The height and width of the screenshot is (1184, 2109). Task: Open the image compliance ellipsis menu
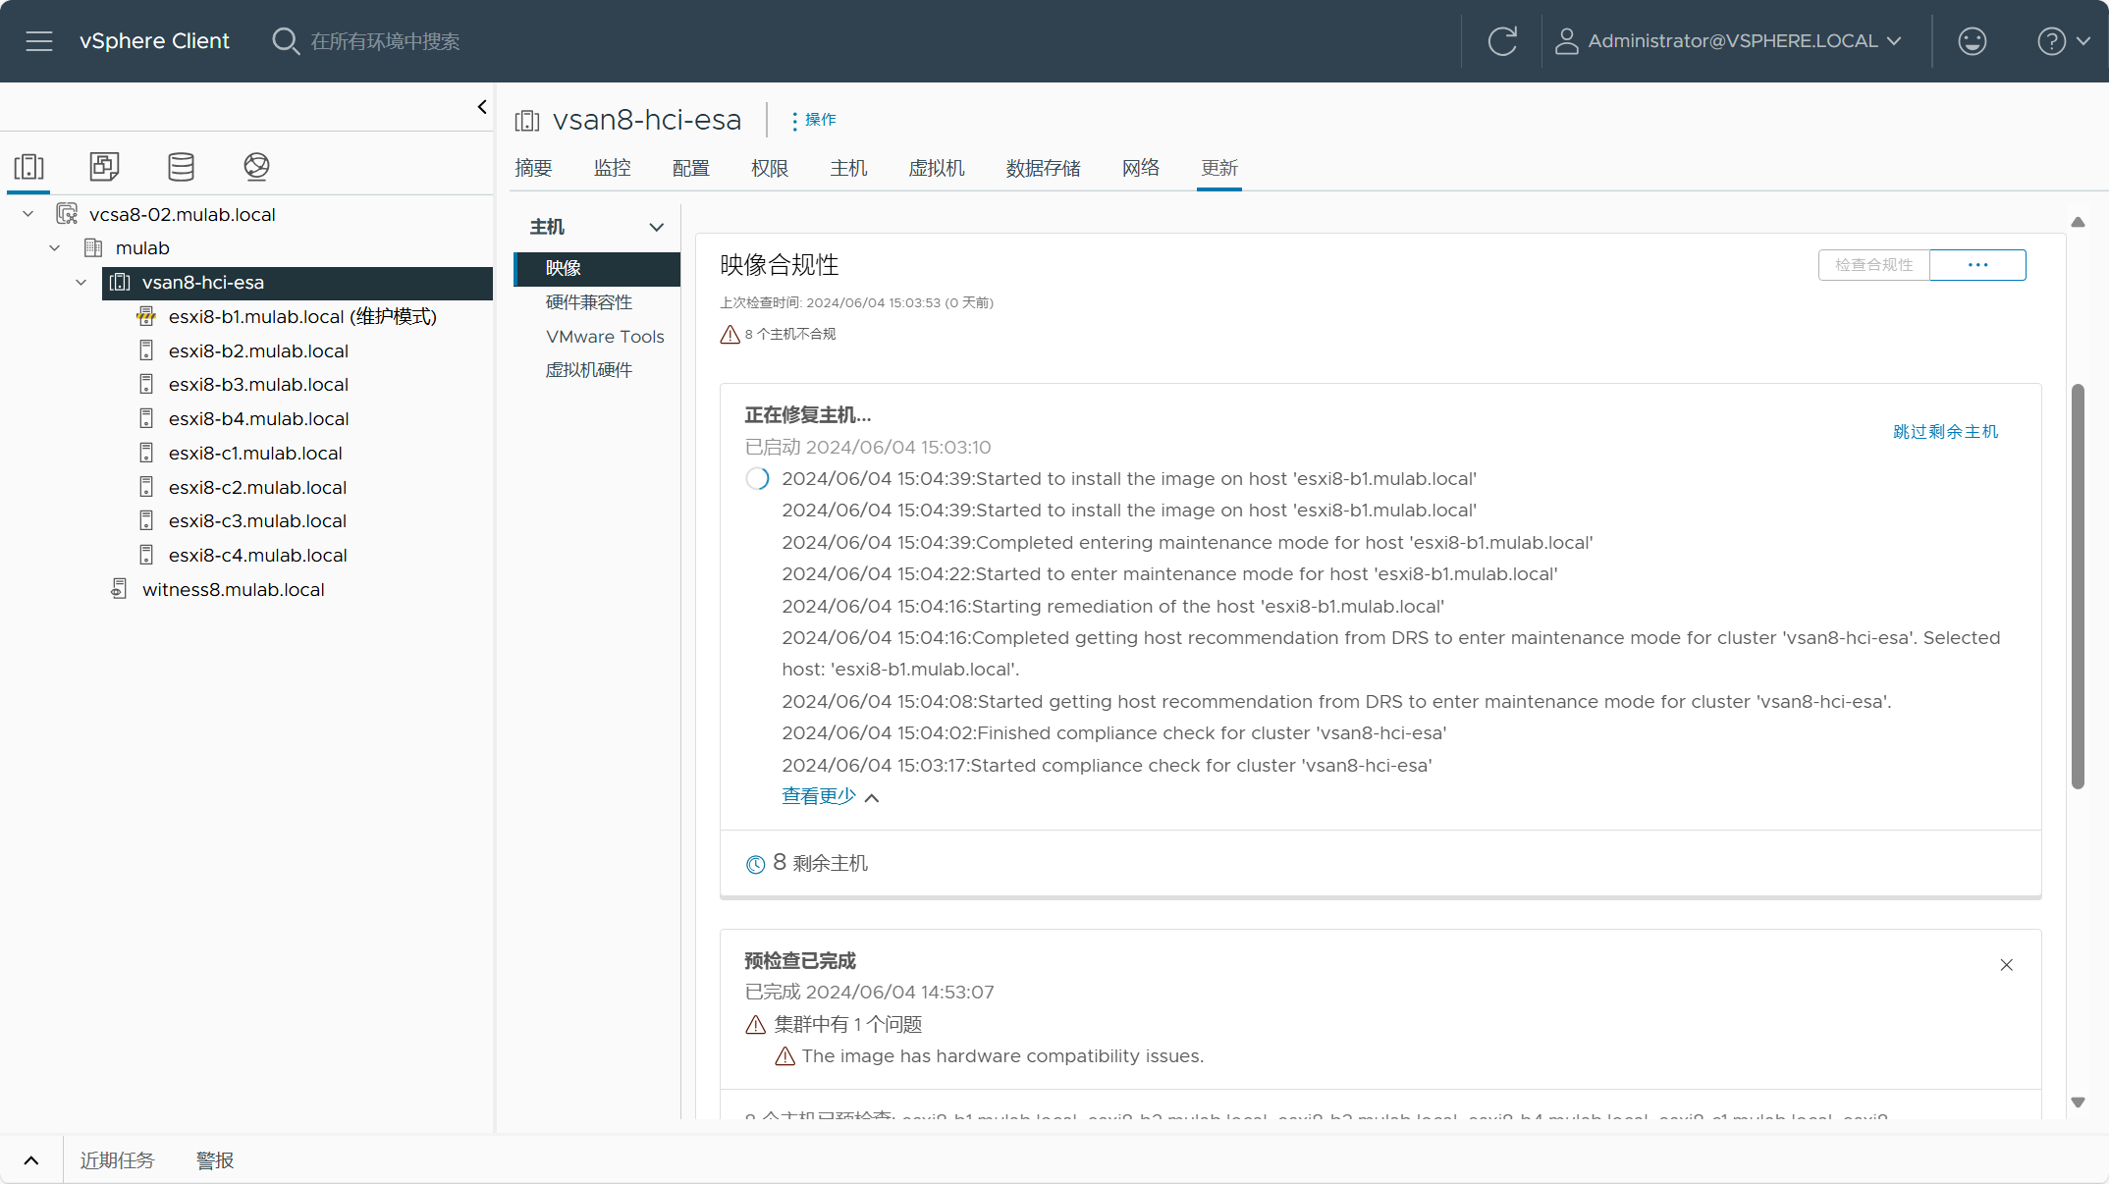pos(1977,265)
